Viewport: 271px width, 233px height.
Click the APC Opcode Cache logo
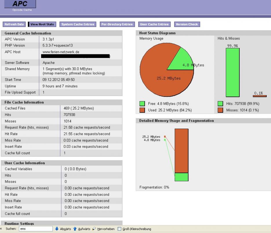pyautogui.click(x=20, y=5)
